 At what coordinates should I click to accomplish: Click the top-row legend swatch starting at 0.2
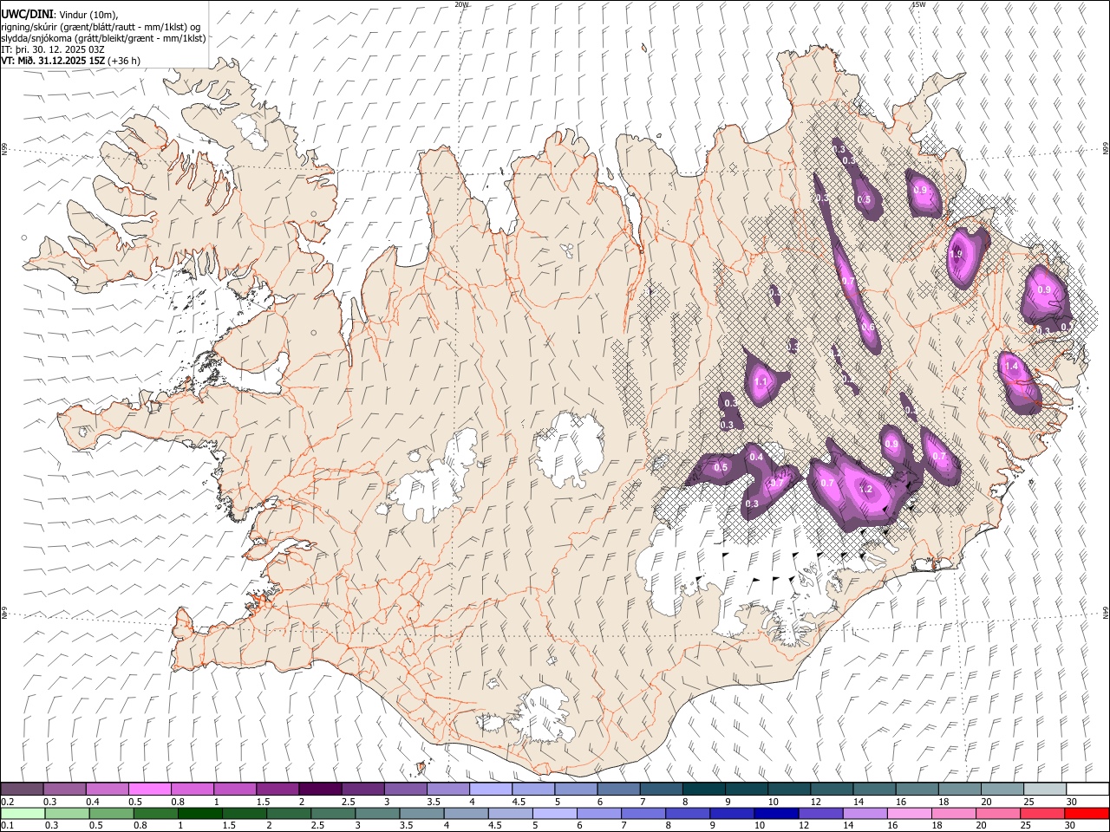pos(22,790)
